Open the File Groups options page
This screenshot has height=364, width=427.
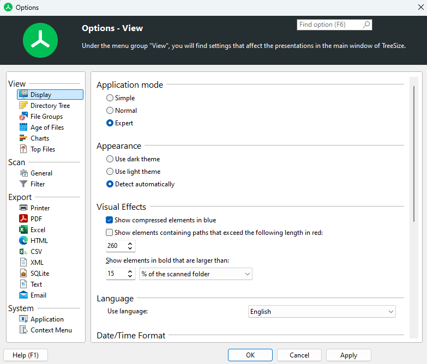(46, 117)
